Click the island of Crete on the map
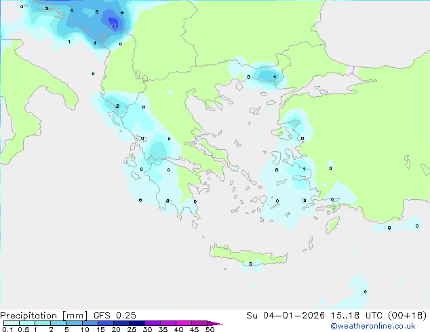Image resolution: width=430 pixels, height=332 pixels. pos(251,256)
